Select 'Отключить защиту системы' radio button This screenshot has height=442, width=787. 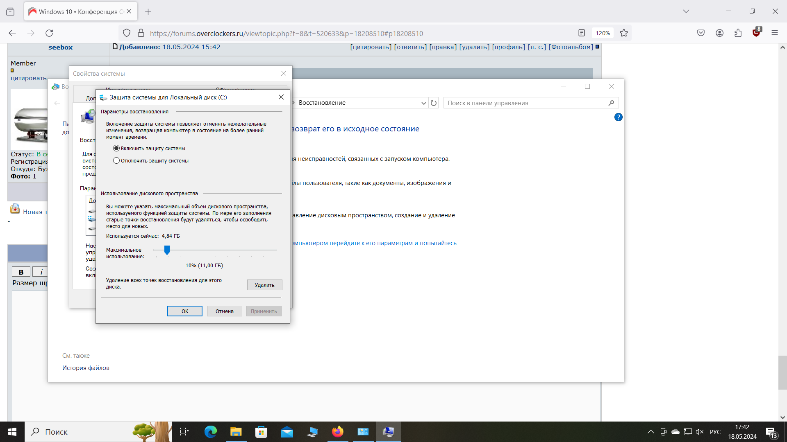(x=116, y=161)
